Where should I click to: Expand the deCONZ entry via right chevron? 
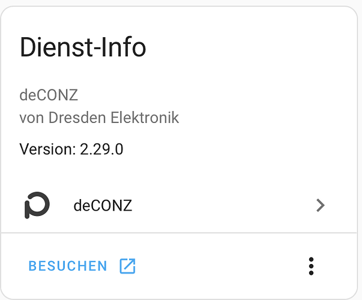(321, 205)
